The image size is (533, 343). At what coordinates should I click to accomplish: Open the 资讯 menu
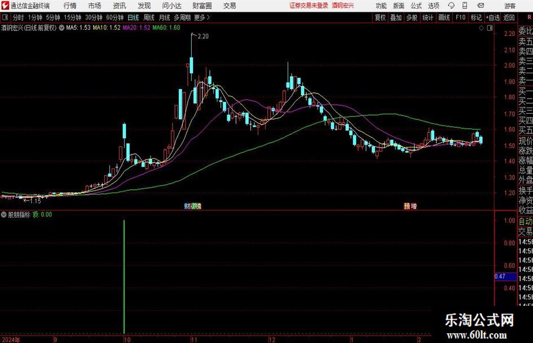click(x=120, y=6)
